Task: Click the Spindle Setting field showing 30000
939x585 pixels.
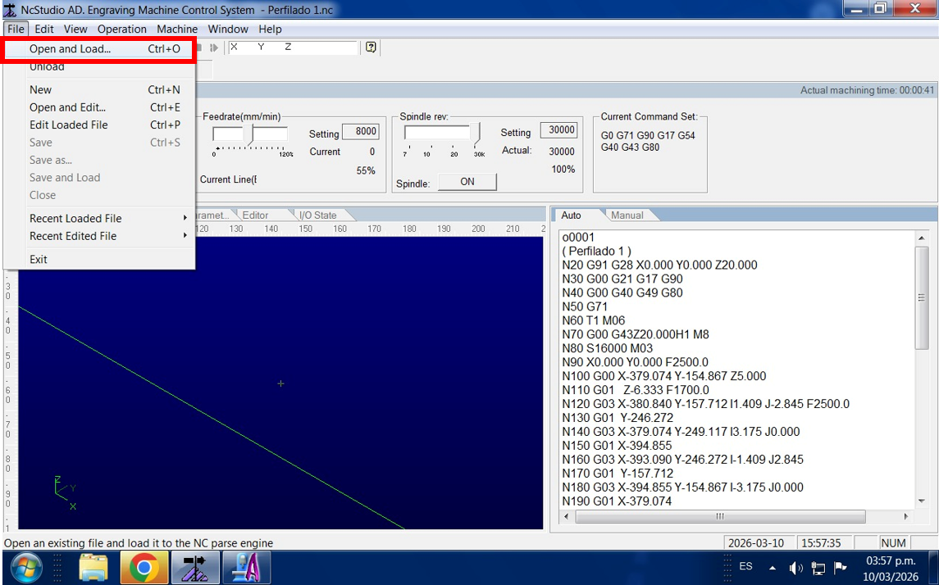Action: coord(558,129)
